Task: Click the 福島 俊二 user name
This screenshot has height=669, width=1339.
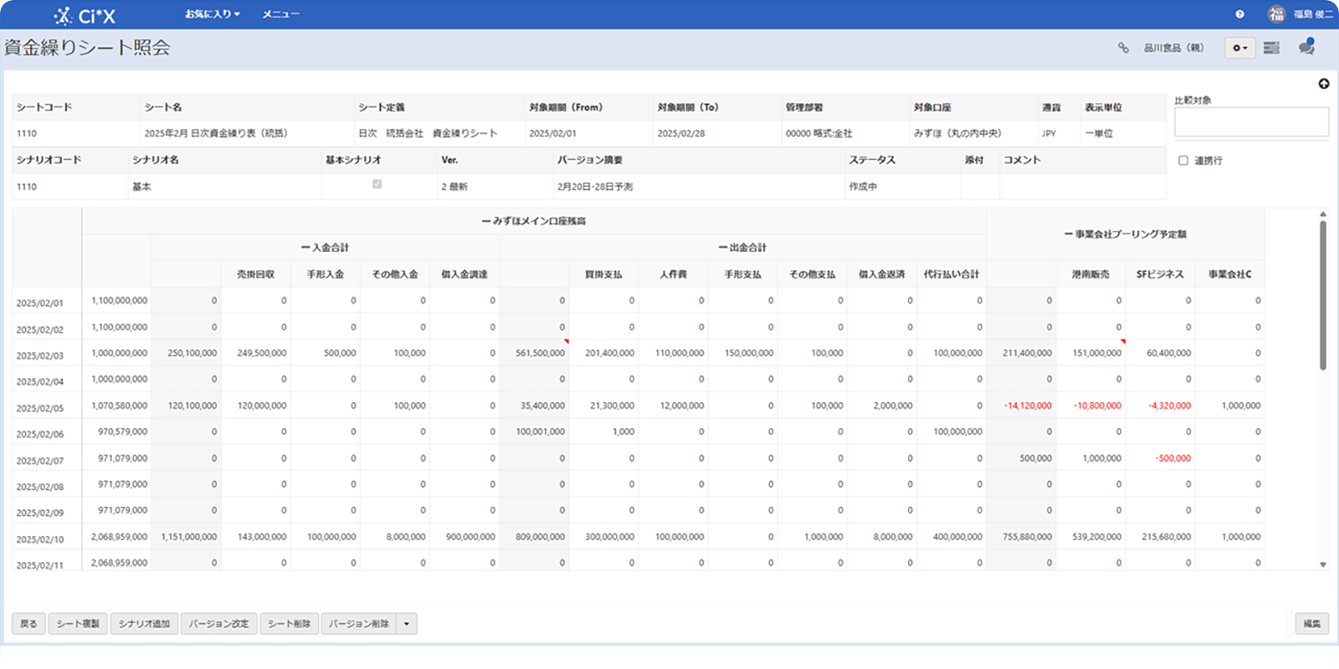Action: click(x=1313, y=14)
